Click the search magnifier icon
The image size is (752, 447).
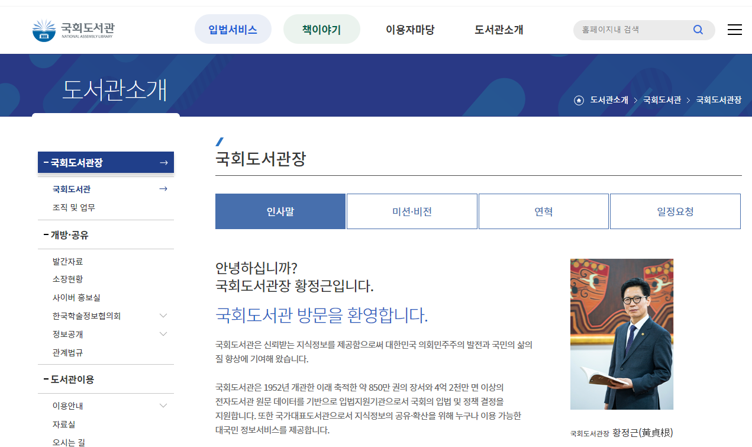[x=698, y=30]
